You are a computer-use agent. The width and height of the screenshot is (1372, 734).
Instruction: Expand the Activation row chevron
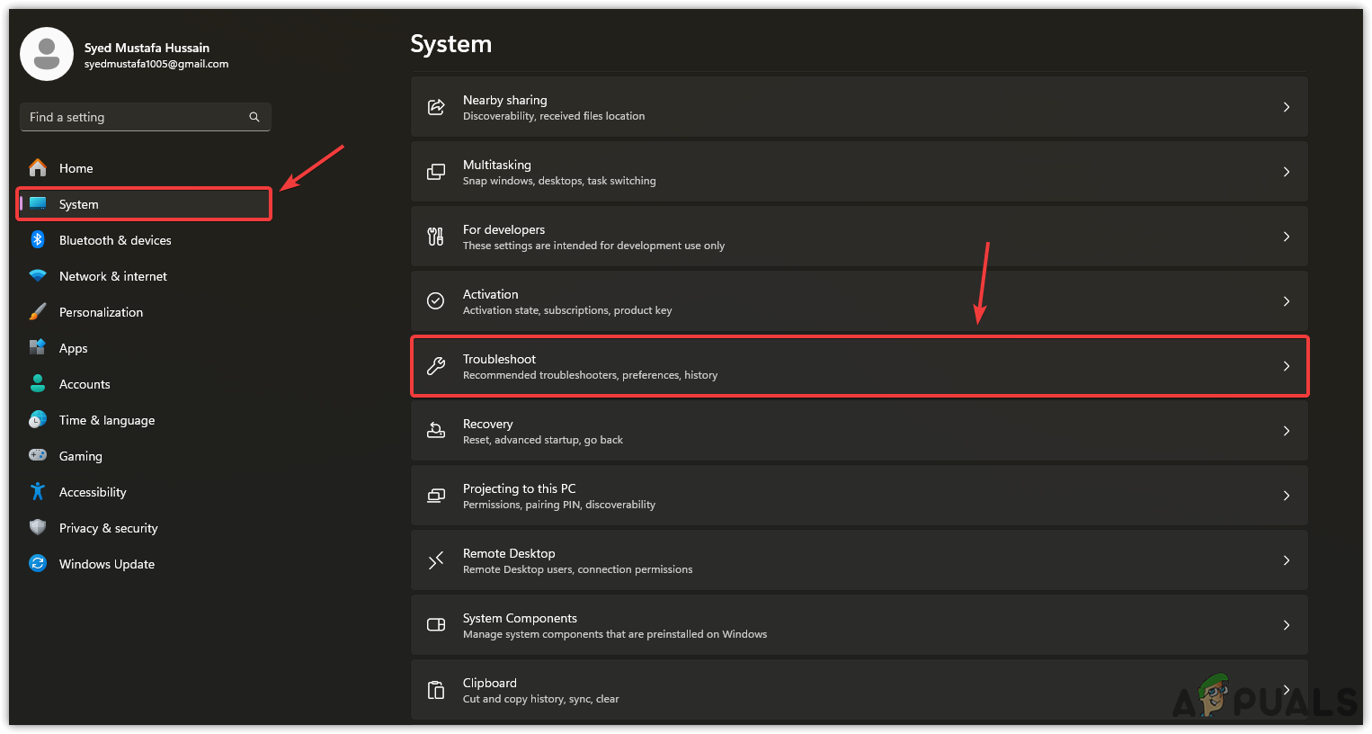click(x=1287, y=301)
